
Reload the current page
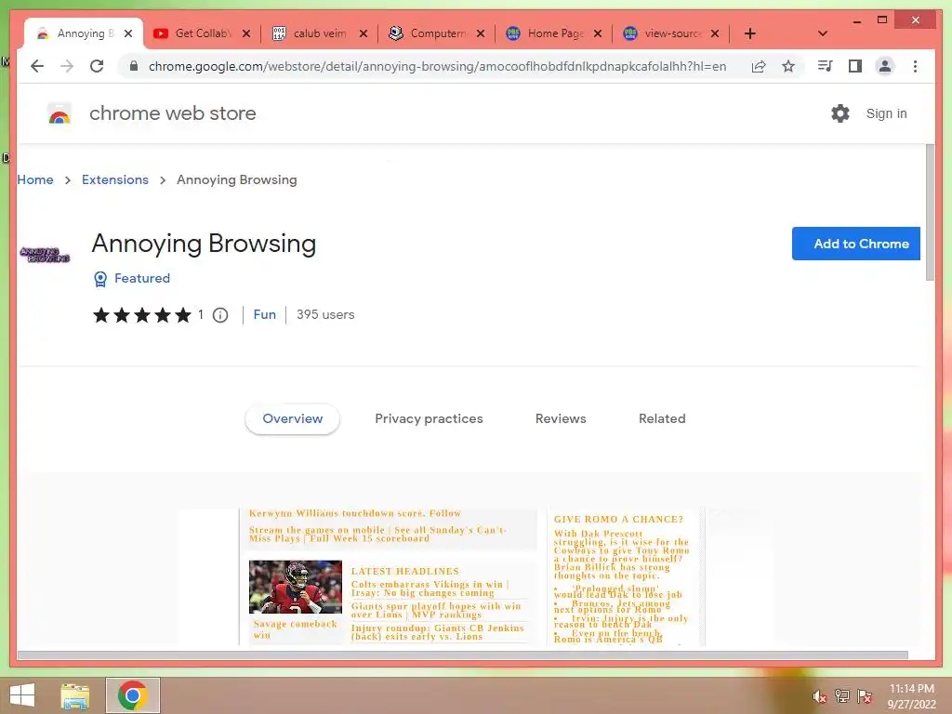click(97, 66)
